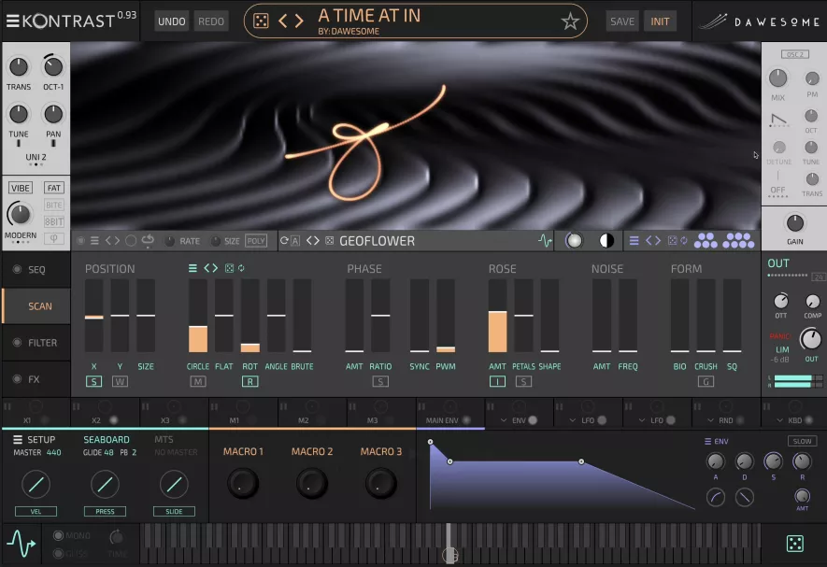Screen dimensions: 827x567
Task: Select the half-filled contrast circle icon
Action: (606, 241)
